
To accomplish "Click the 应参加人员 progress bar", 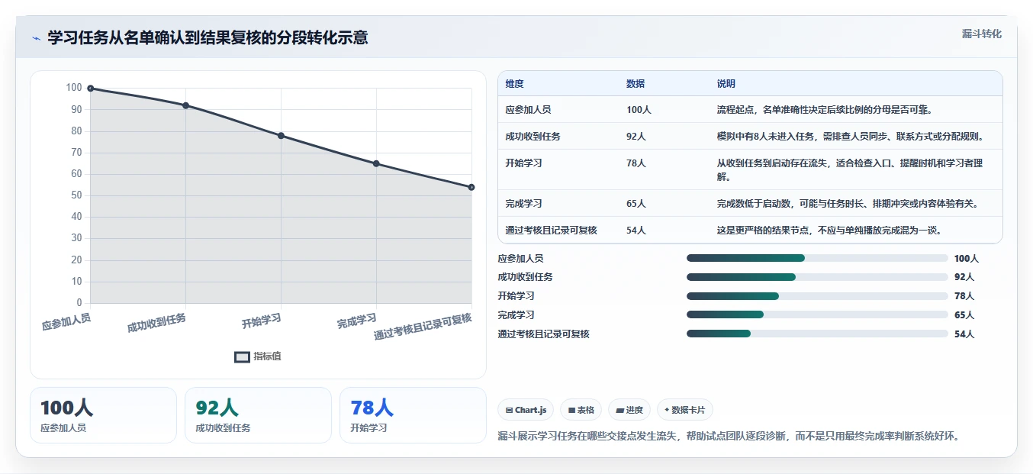I will tap(817, 258).
